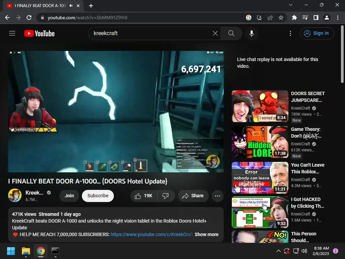This screenshot has height=259, width=345.
Task: Open I Got HACKED video thumbnail
Action: (x=260, y=212)
